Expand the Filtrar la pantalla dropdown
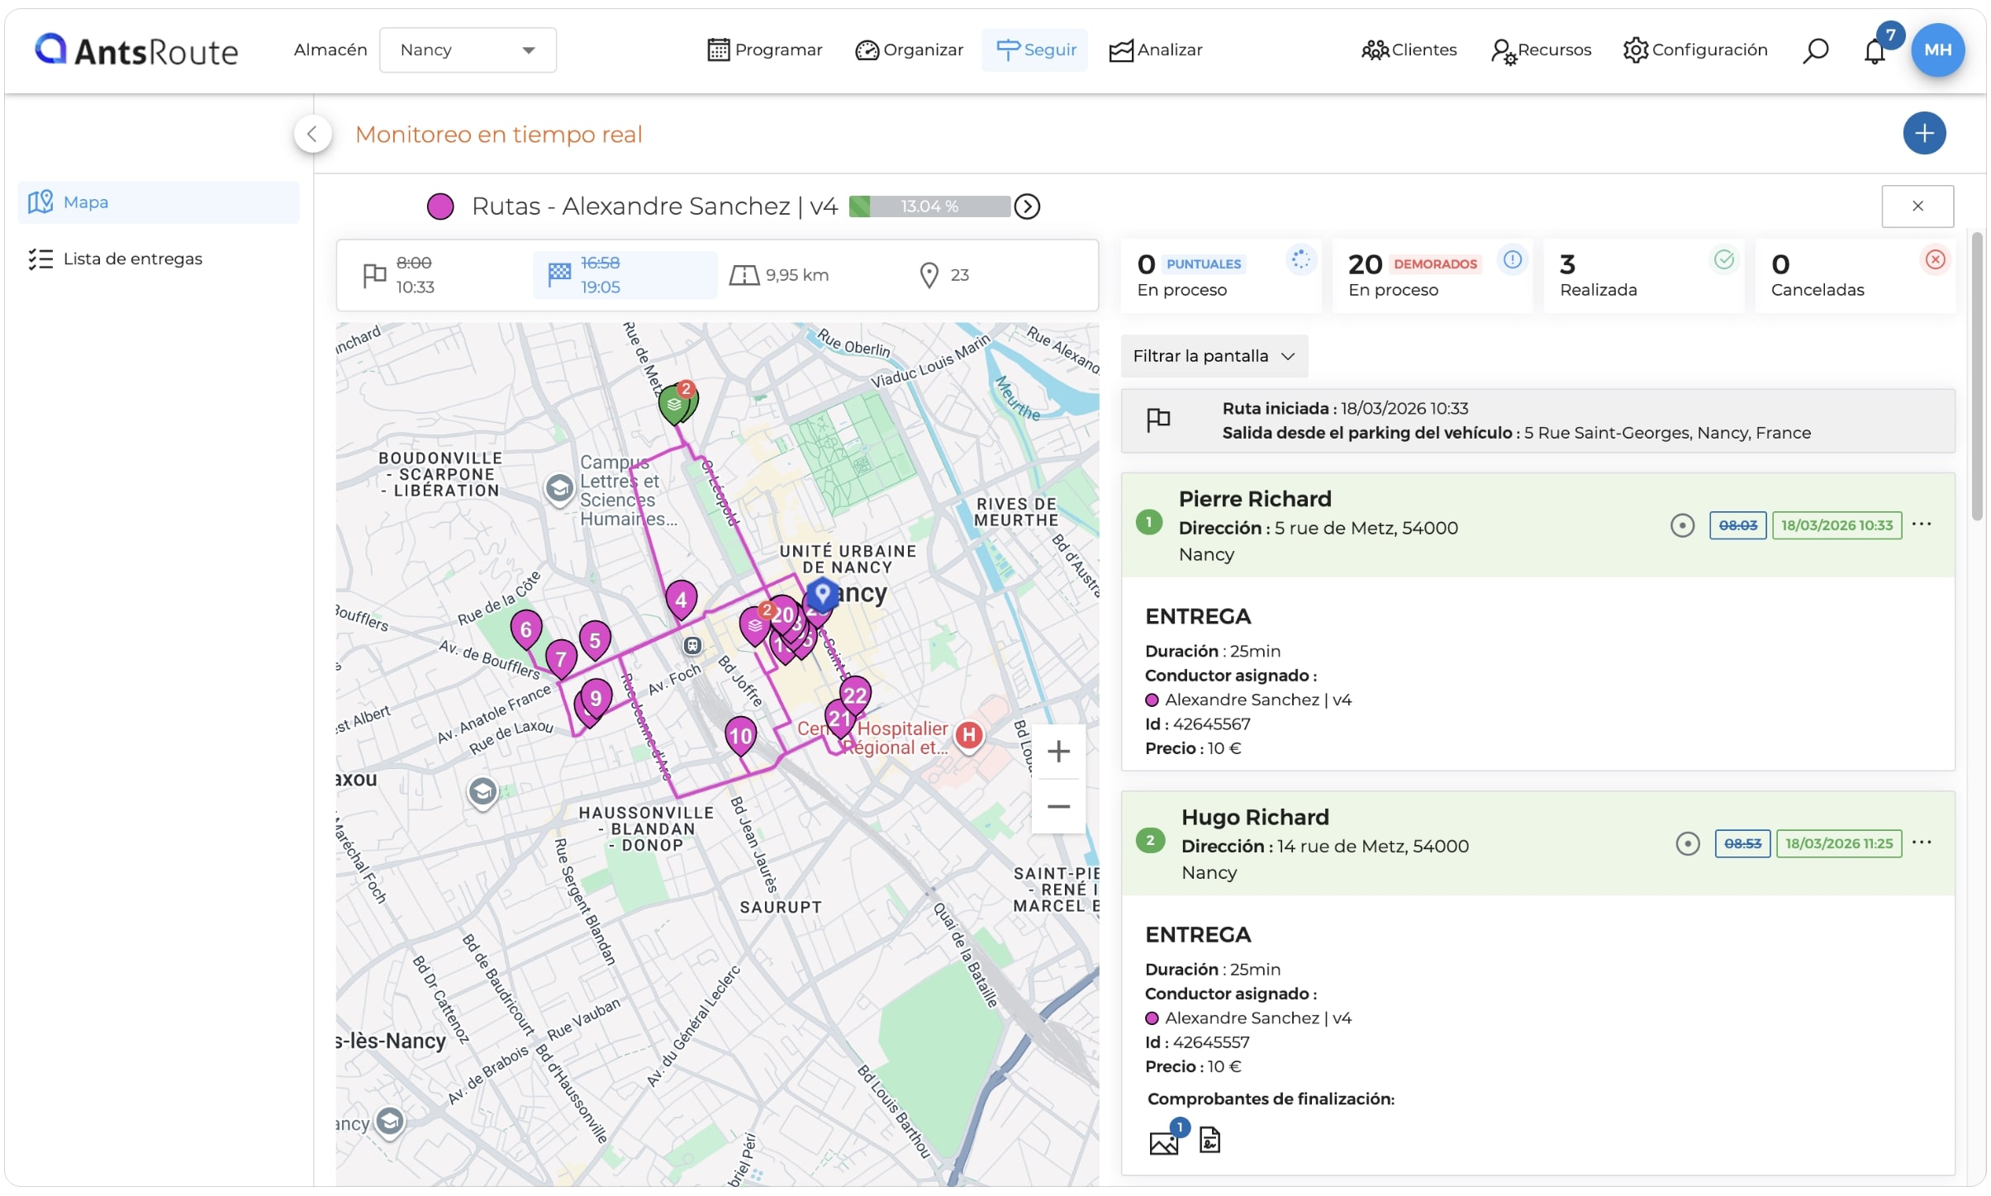The height and width of the screenshot is (1196, 1991). [x=1214, y=356]
